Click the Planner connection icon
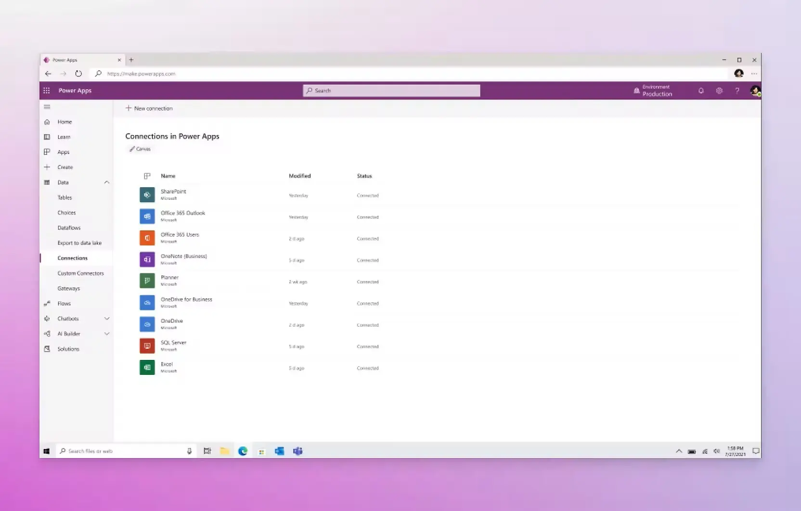Image resolution: width=801 pixels, height=511 pixels. pyautogui.click(x=147, y=281)
